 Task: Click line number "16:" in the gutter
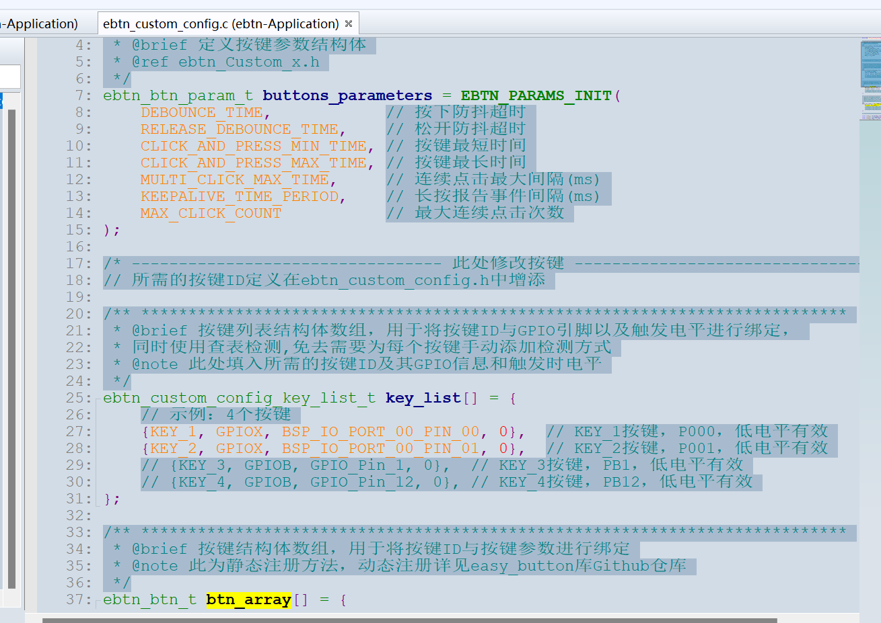pos(79,247)
